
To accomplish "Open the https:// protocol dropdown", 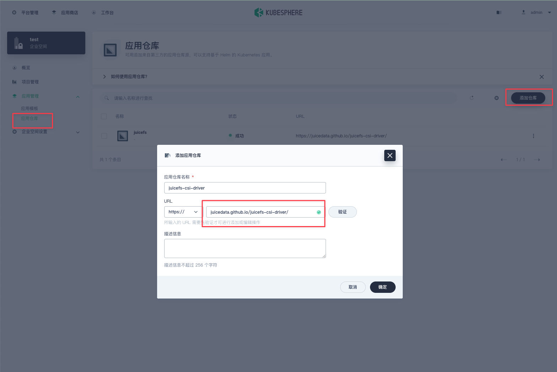I will tap(182, 212).
